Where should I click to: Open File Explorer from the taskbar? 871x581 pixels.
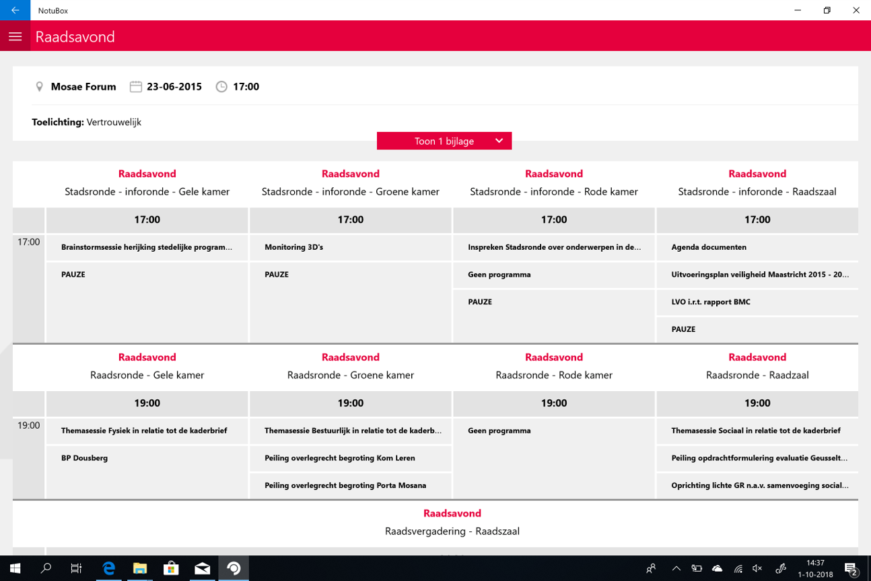pos(139,569)
